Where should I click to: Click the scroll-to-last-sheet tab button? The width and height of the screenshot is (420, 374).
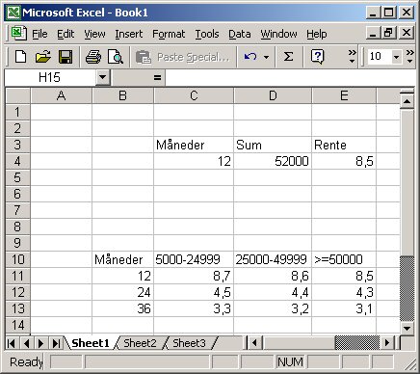point(56,343)
